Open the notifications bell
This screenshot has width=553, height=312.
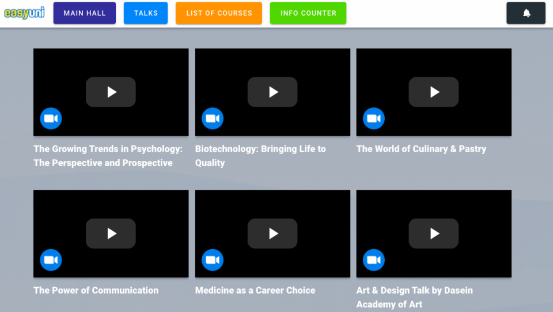tap(526, 13)
